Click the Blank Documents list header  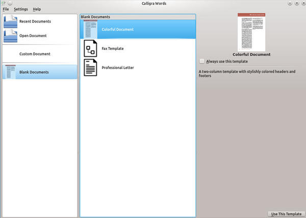point(138,17)
